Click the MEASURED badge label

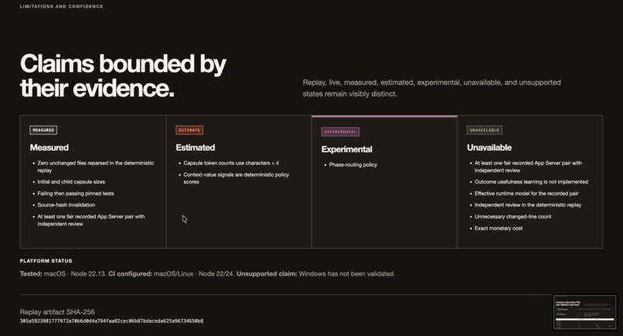43,130
